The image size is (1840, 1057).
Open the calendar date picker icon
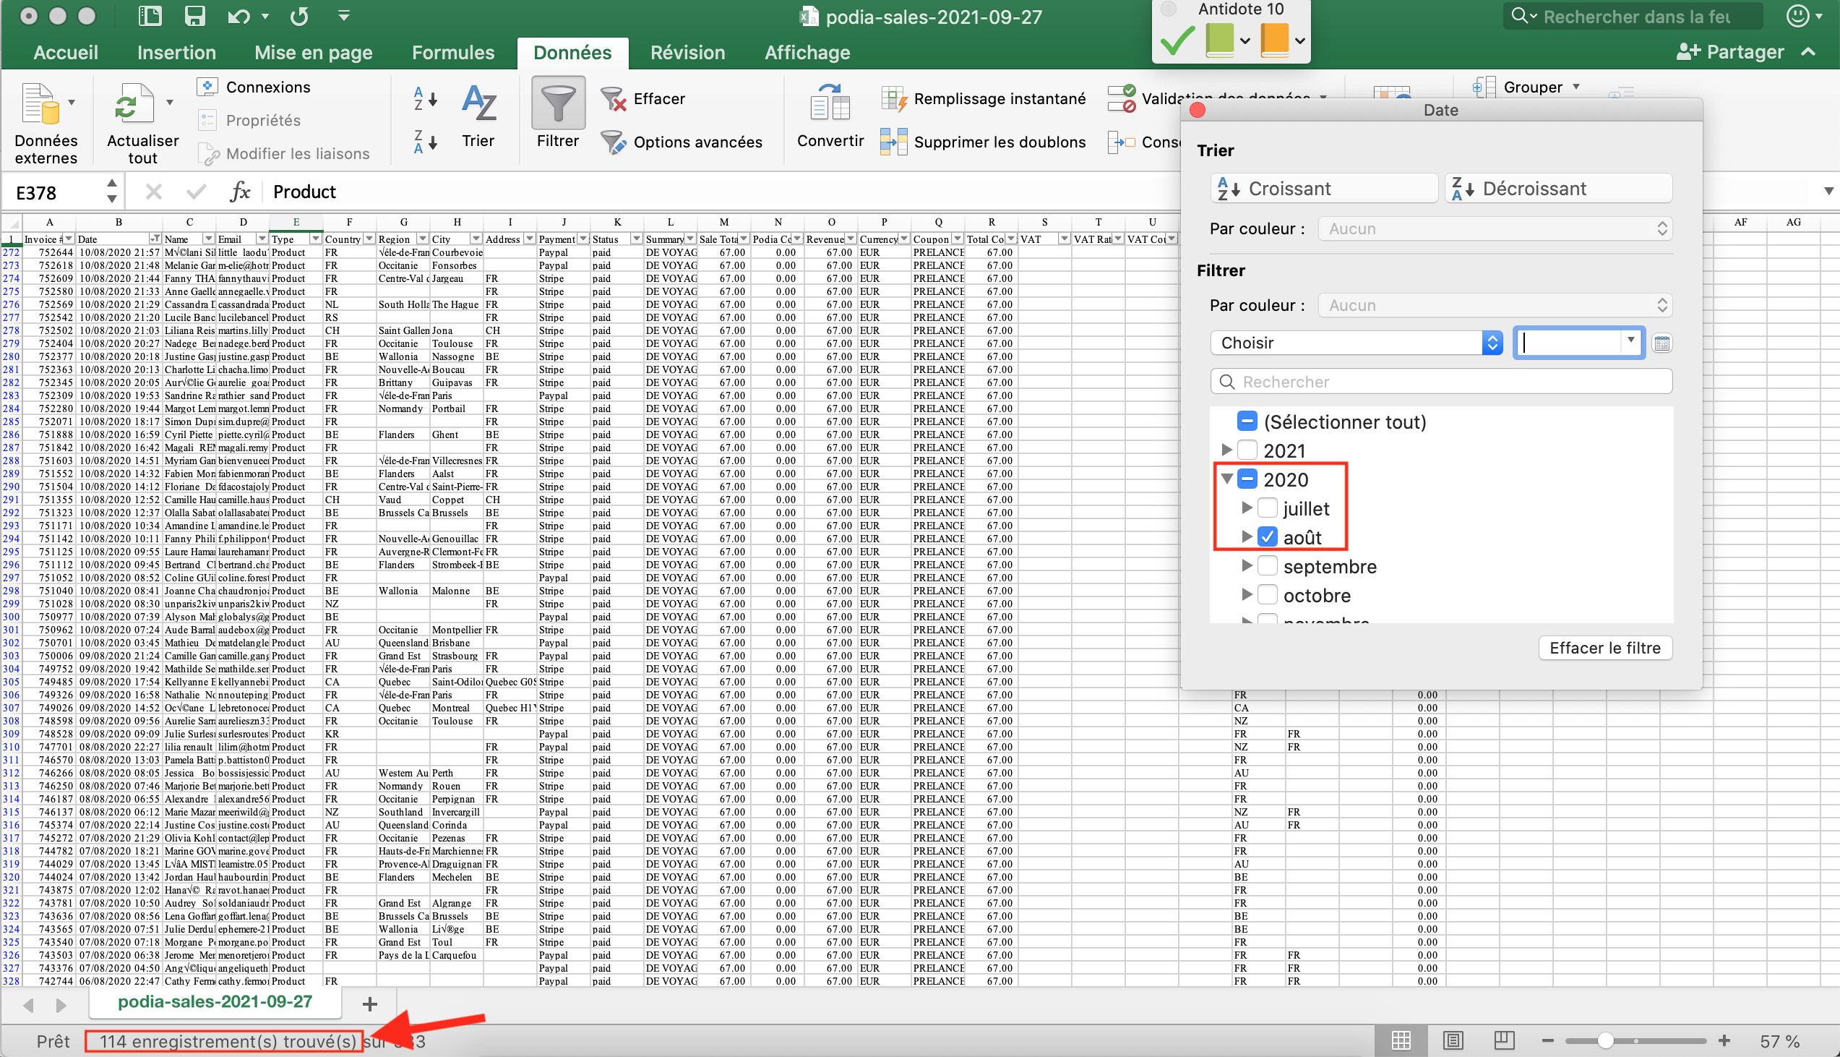tap(1661, 343)
